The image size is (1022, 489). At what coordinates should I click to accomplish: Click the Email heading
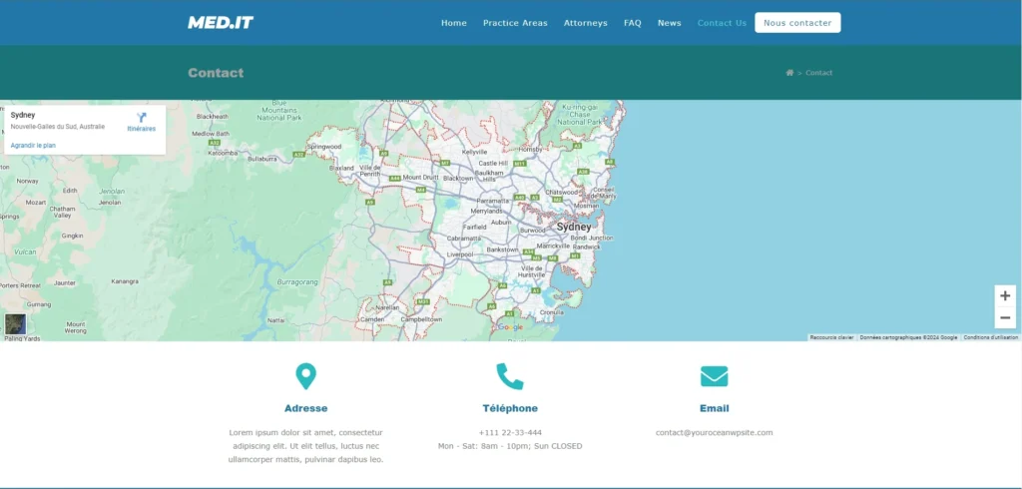715,409
